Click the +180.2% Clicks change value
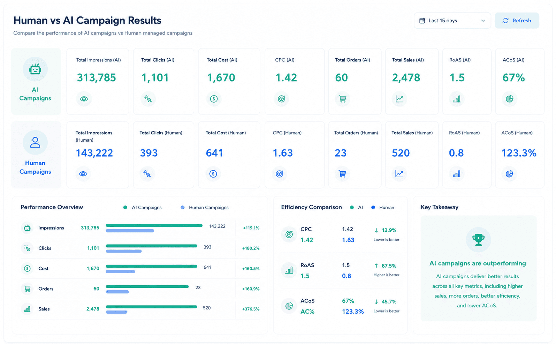 251,248
